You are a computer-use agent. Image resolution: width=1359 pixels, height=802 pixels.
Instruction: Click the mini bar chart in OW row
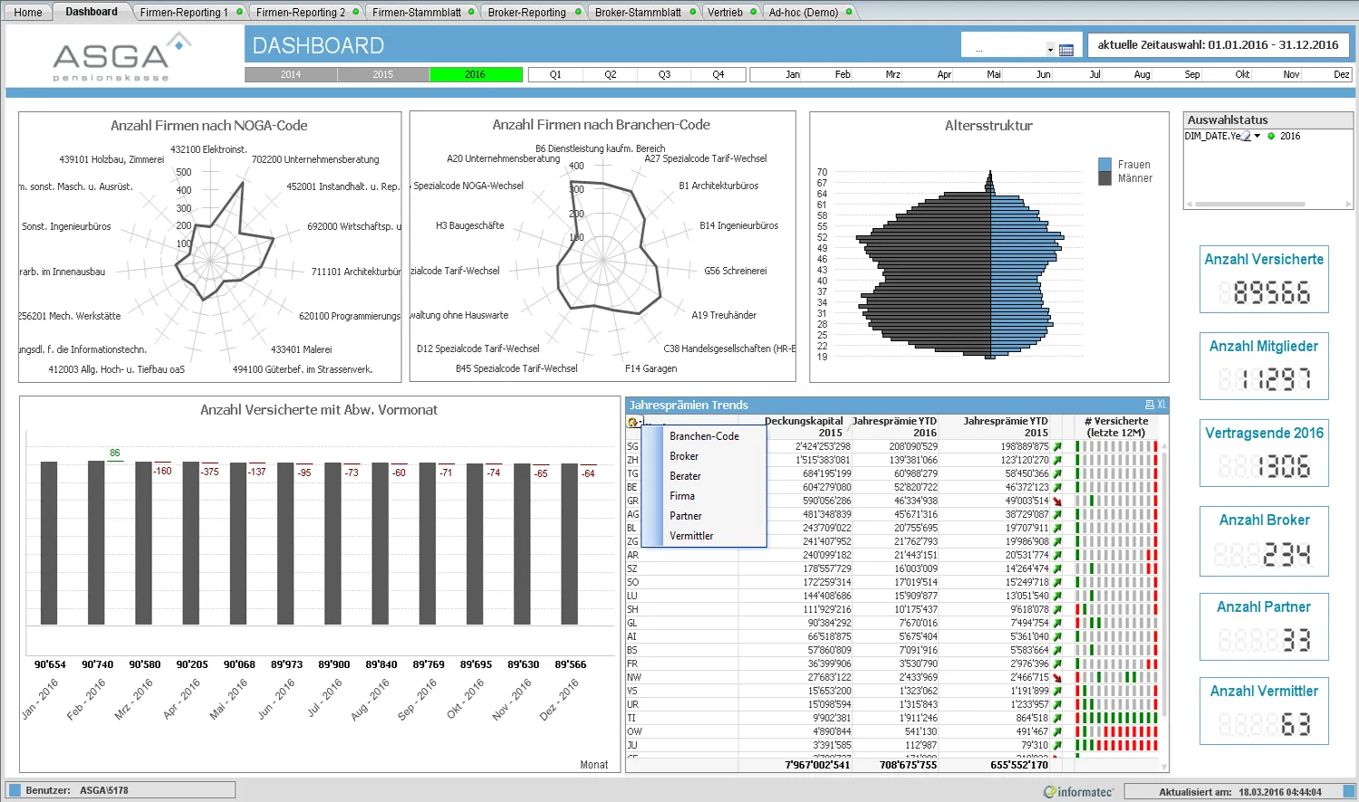(1117, 731)
